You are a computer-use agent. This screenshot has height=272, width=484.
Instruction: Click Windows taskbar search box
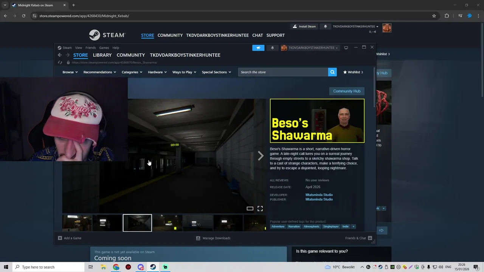[48, 267]
